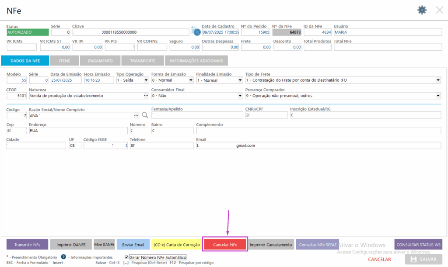Click the magnifier search icon for Razão Social
Viewport: 448px width, 267px height.
pos(145,115)
